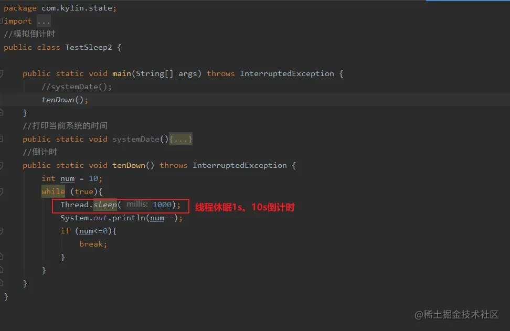Click the comment //模拟倒计时

coord(29,34)
